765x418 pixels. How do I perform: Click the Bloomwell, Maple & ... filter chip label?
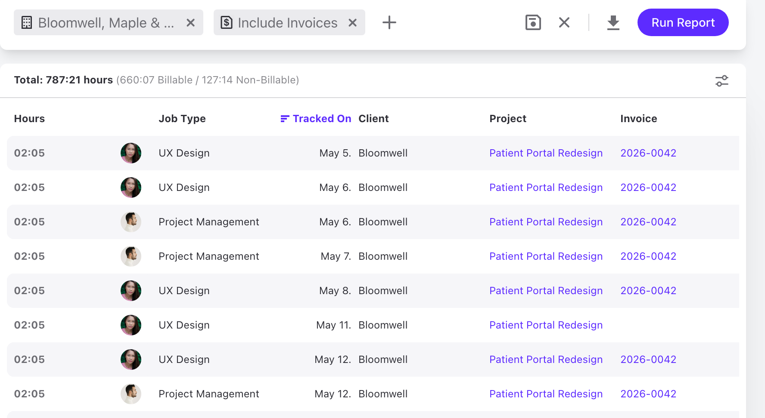click(x=106, y=23)
